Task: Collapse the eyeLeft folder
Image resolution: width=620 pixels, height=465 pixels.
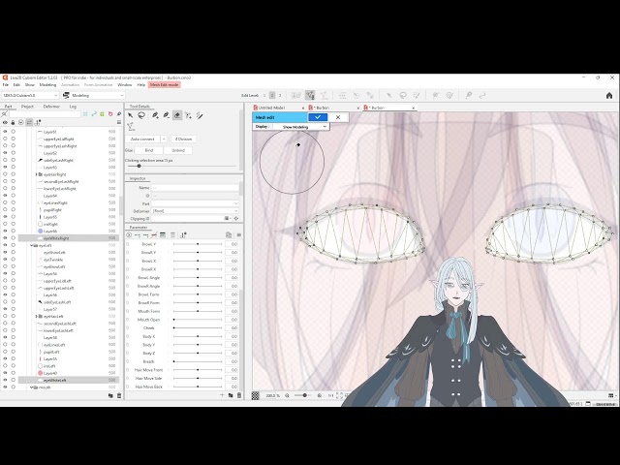Action: (x=31, y=245)
